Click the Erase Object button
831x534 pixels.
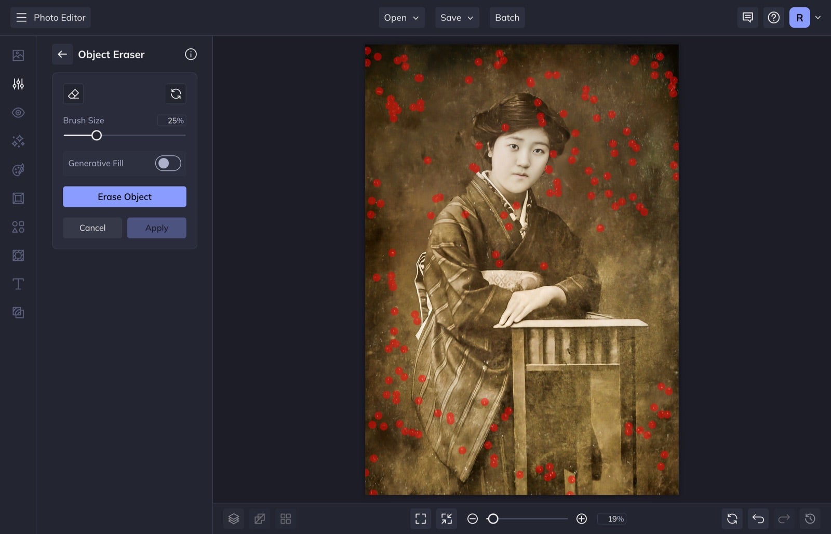124,196
